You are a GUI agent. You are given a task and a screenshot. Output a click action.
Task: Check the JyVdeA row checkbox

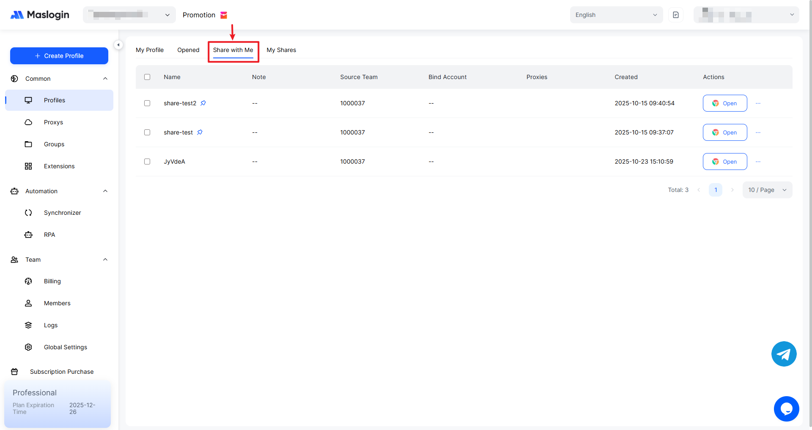pyautogui.click(x=147, y=162)
